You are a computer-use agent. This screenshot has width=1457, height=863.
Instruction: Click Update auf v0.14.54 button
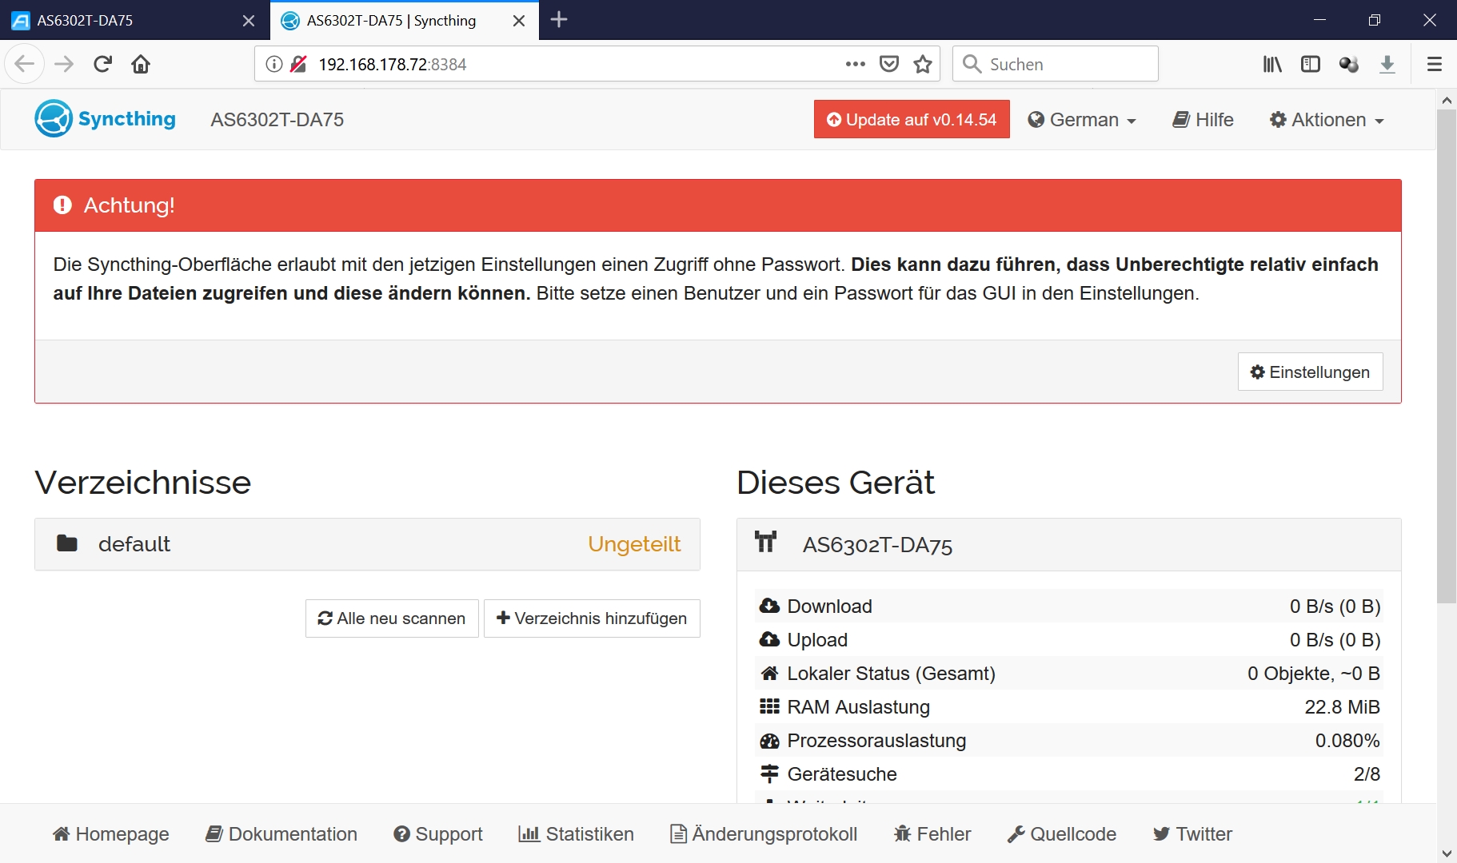912,120
